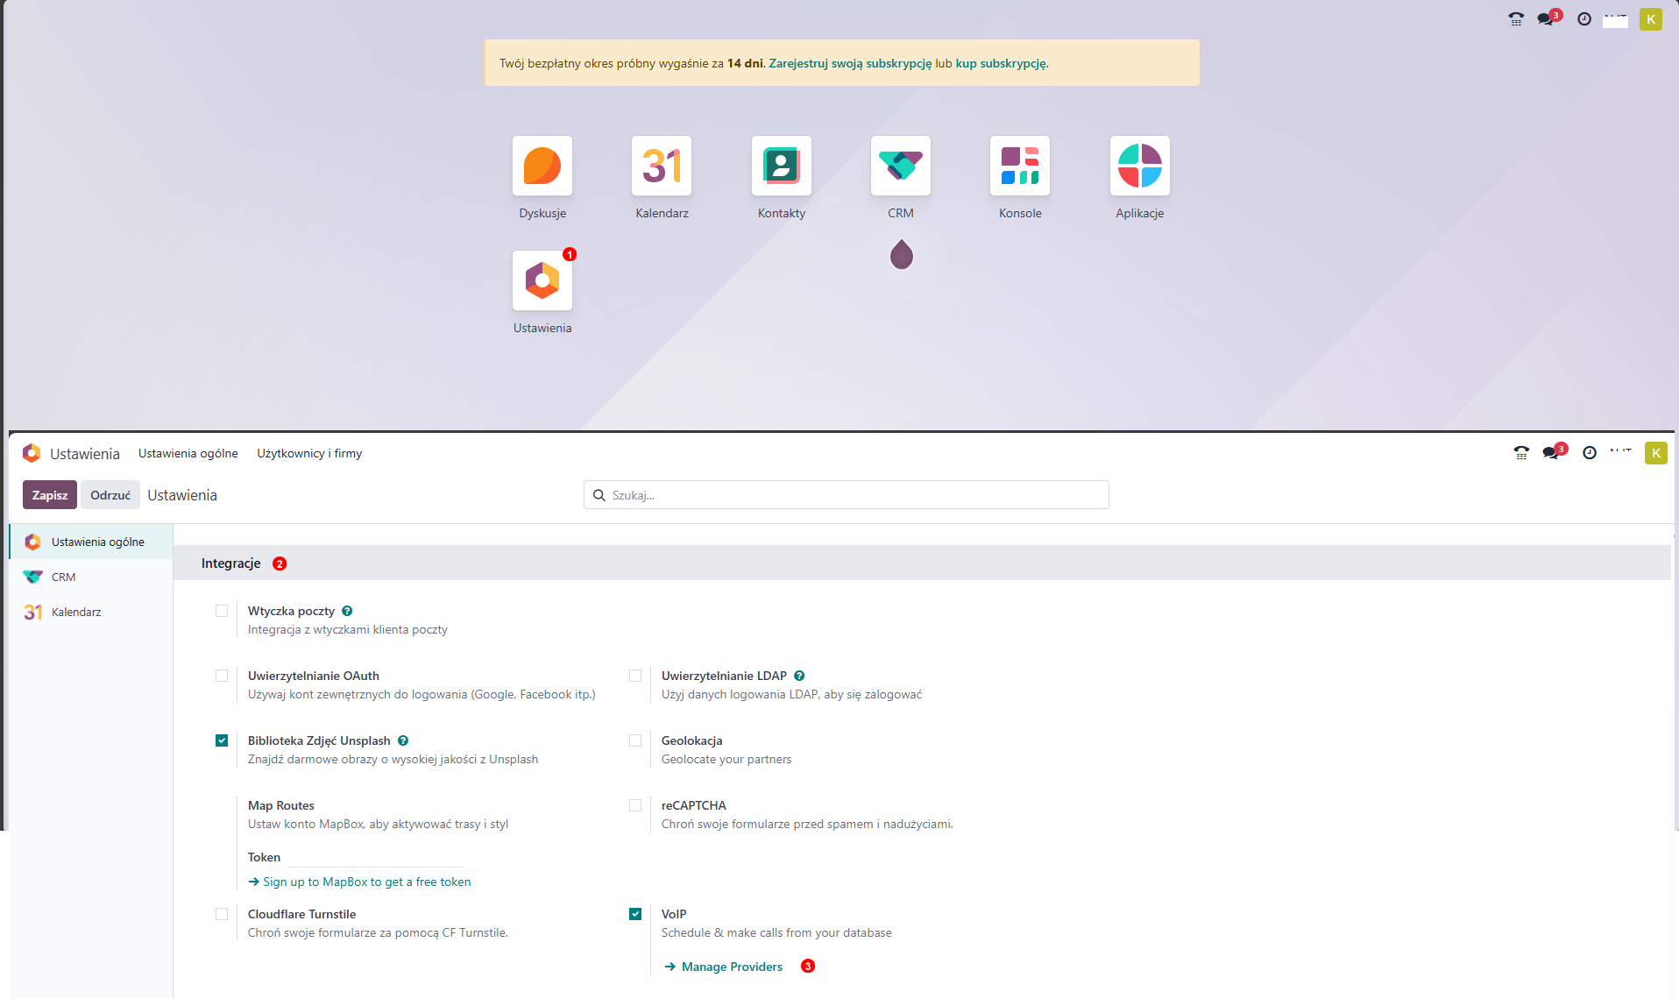Open the Dyskusje app
Viewport: 1679px width, 1006px height.
coord(542,166)
